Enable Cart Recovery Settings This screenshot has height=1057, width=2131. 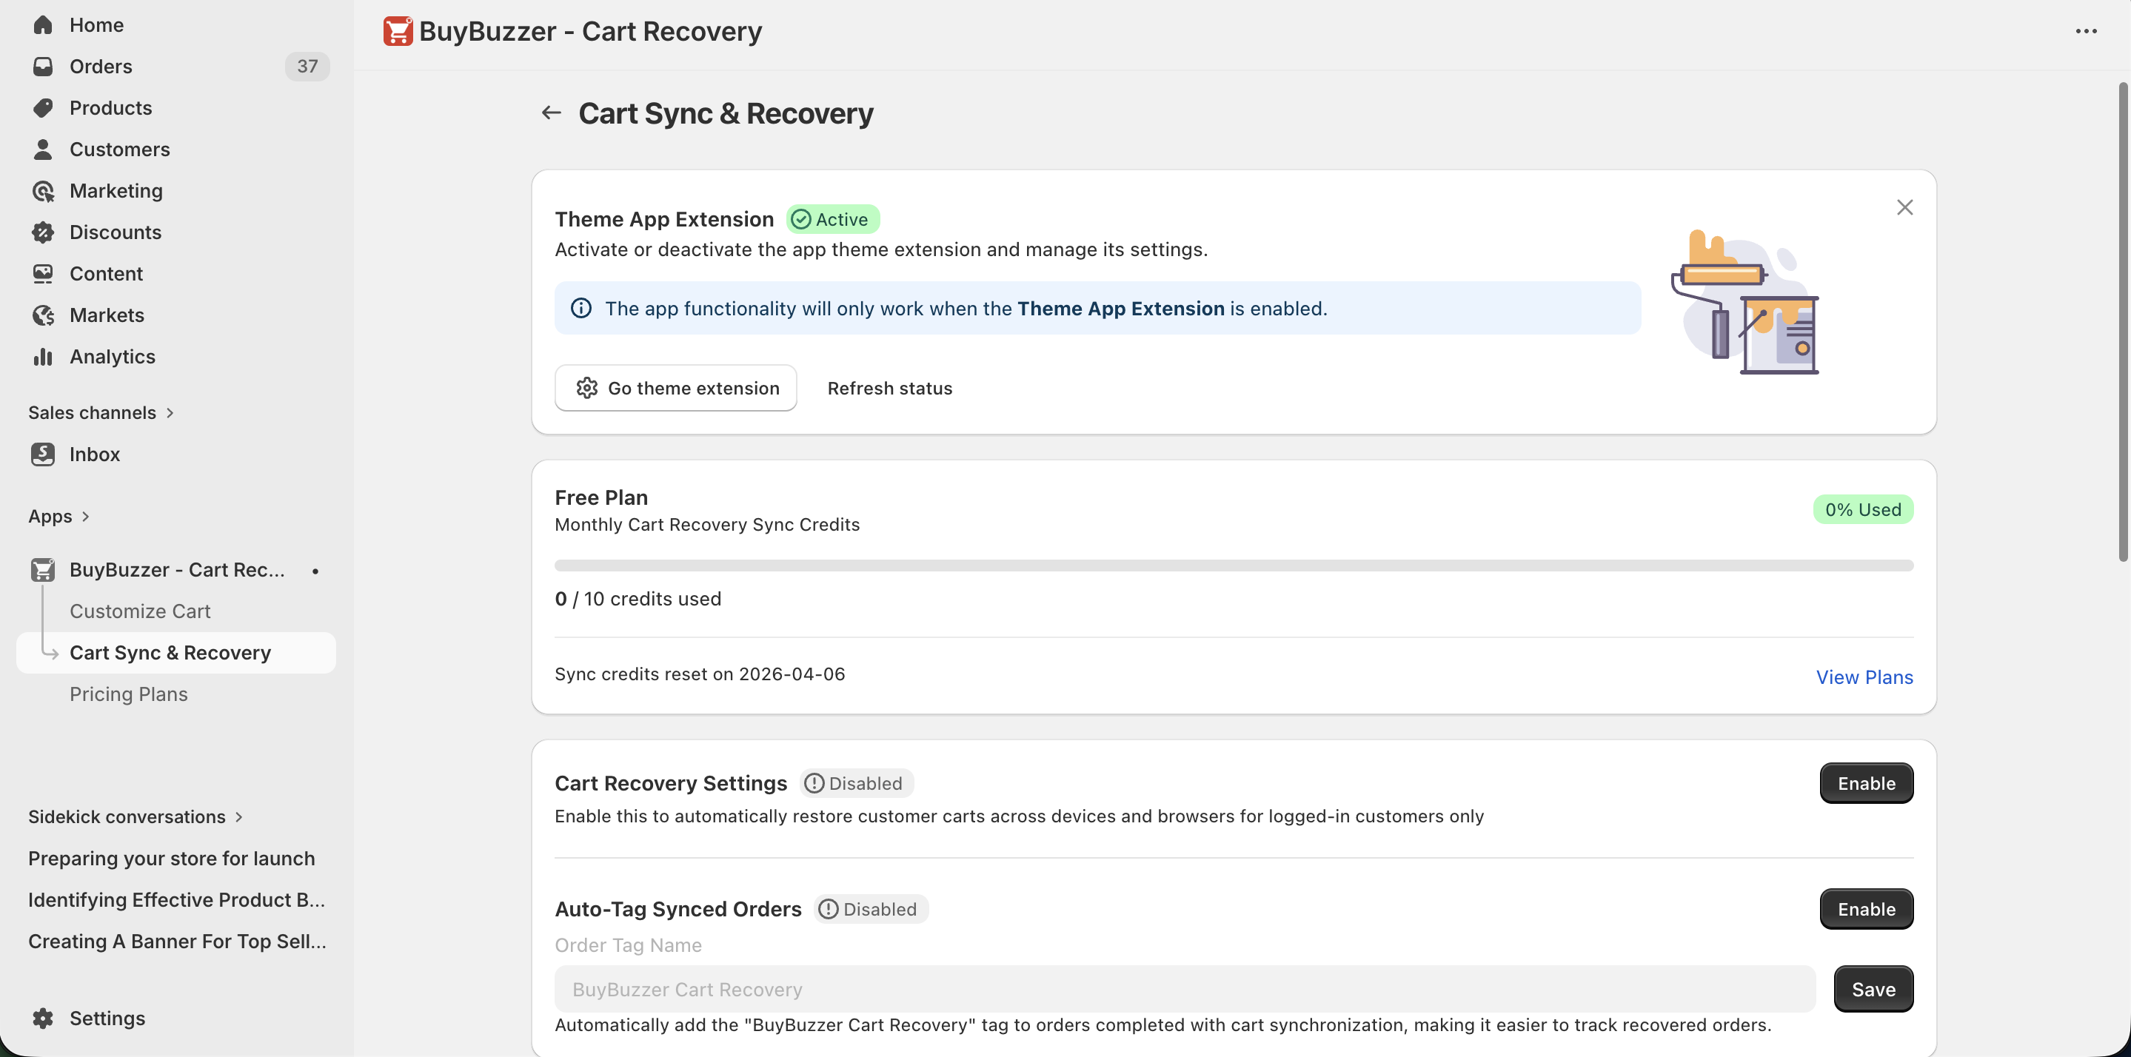1865,783
